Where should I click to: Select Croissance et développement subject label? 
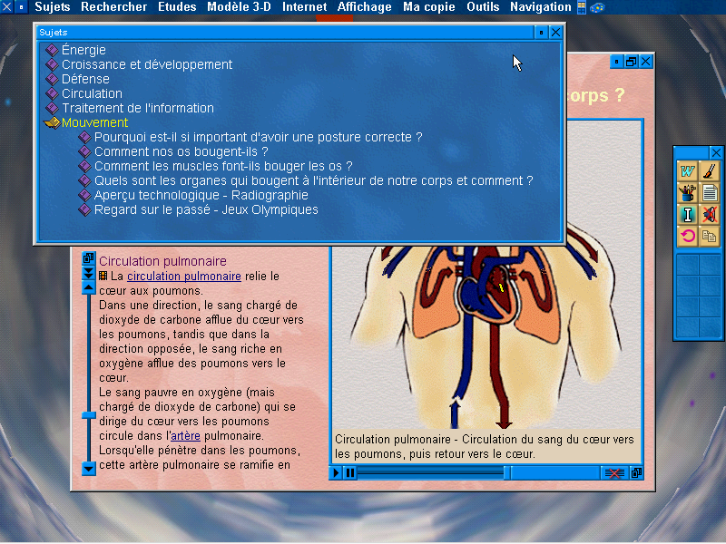tap(147, 64)
